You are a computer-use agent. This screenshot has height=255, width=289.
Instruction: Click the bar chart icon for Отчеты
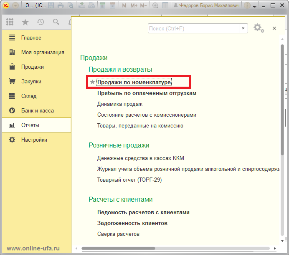pyautogui.click(x=12, y=125)
